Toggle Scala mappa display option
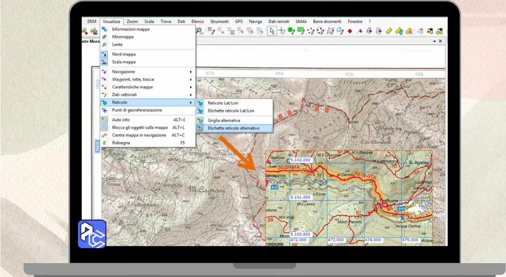The image size is (506, 277). tap(123, 62)
